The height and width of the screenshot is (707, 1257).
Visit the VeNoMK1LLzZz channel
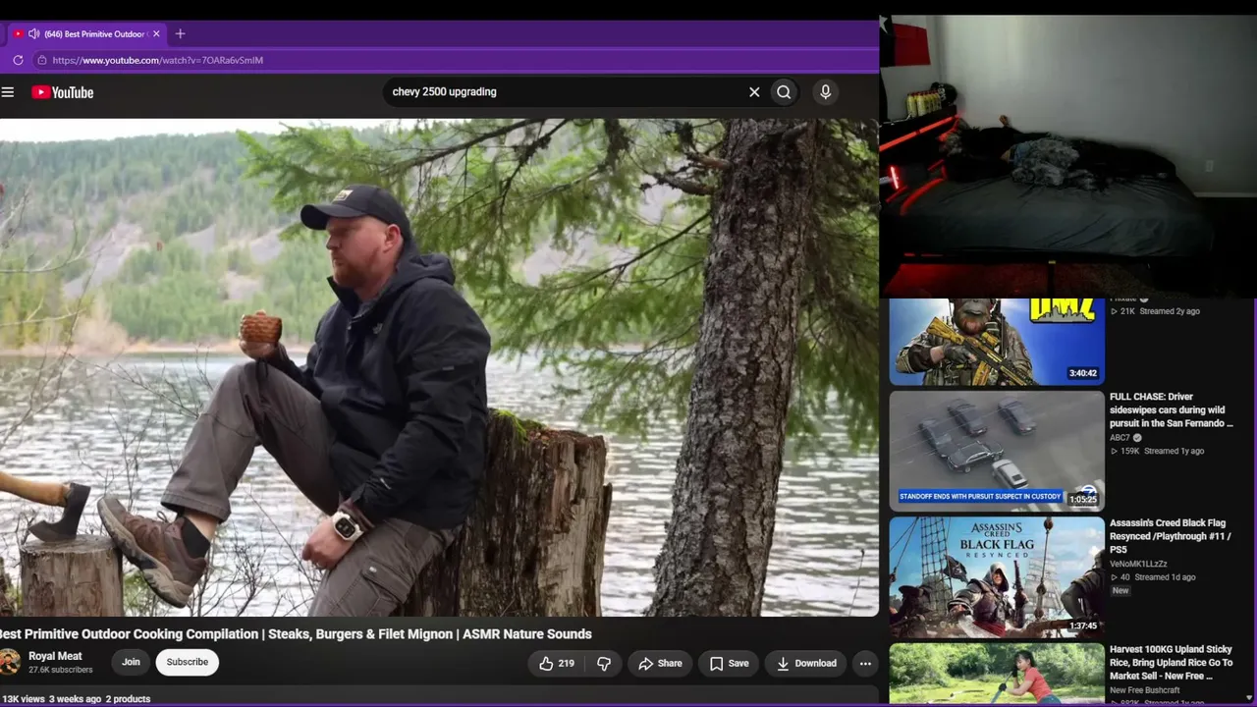1138,565
